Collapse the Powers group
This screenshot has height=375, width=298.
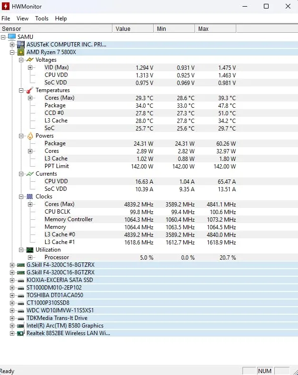21,136
